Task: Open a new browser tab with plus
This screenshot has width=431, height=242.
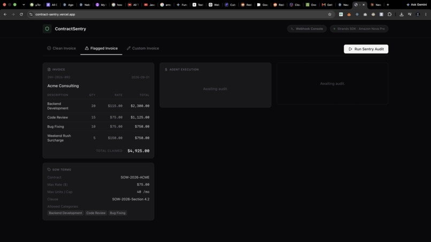Action: [x=388, y=5]
